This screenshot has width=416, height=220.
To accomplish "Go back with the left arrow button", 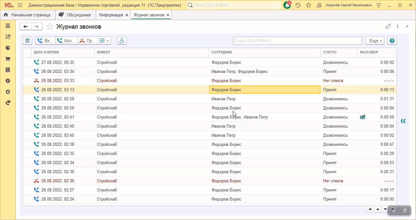I will 25,27.
